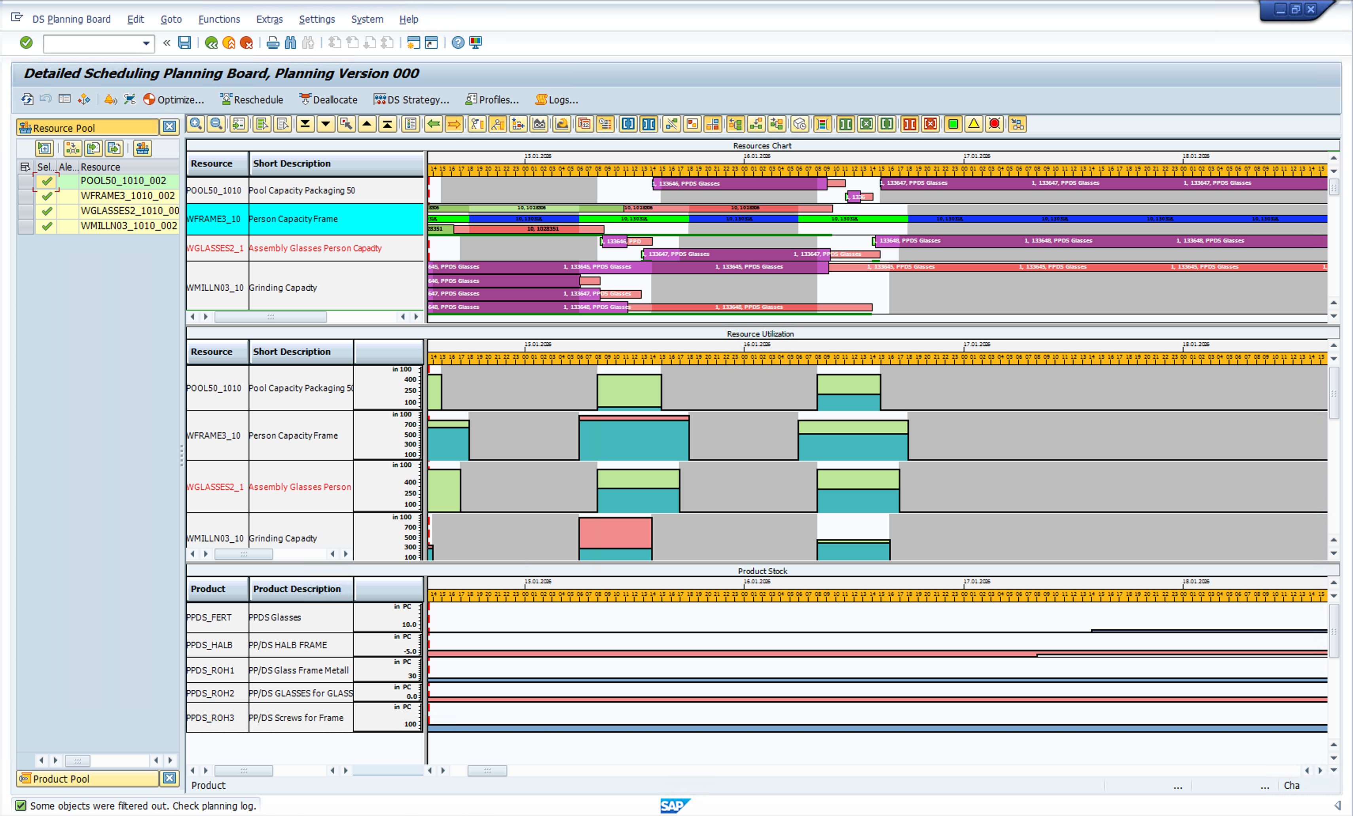Click the Save icon in toolbar
Image resolution: width=1353 pixels, height=816 pixels.
(x=184, y=43)
